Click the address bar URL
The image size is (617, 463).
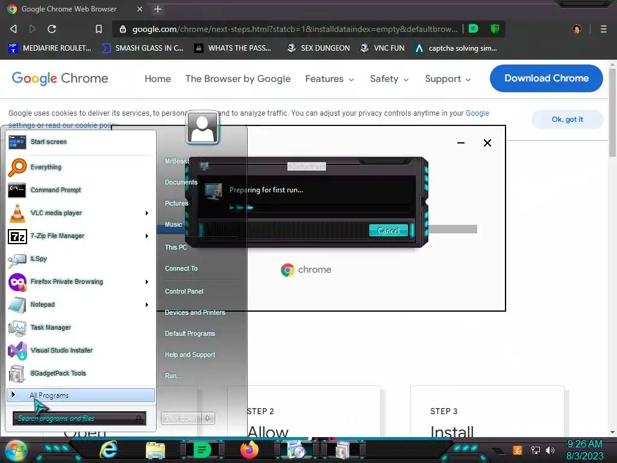(295, 29)
